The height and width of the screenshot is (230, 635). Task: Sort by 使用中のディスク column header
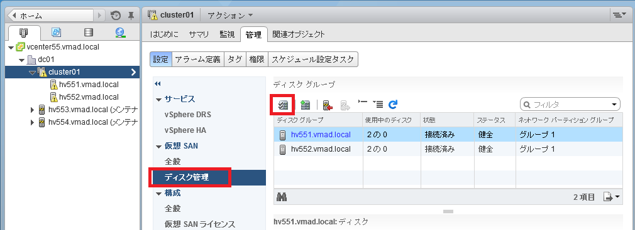392,120
